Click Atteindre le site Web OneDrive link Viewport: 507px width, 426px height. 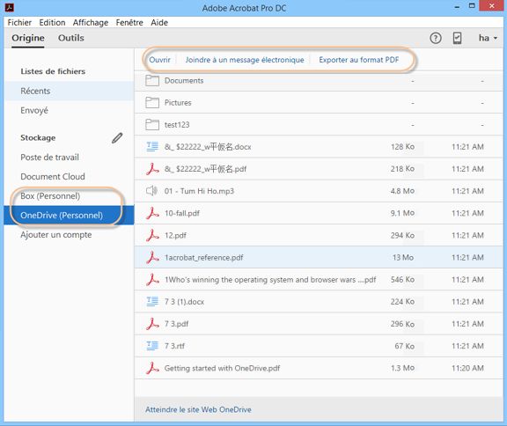pyautogui.click(x=198, y=409)
